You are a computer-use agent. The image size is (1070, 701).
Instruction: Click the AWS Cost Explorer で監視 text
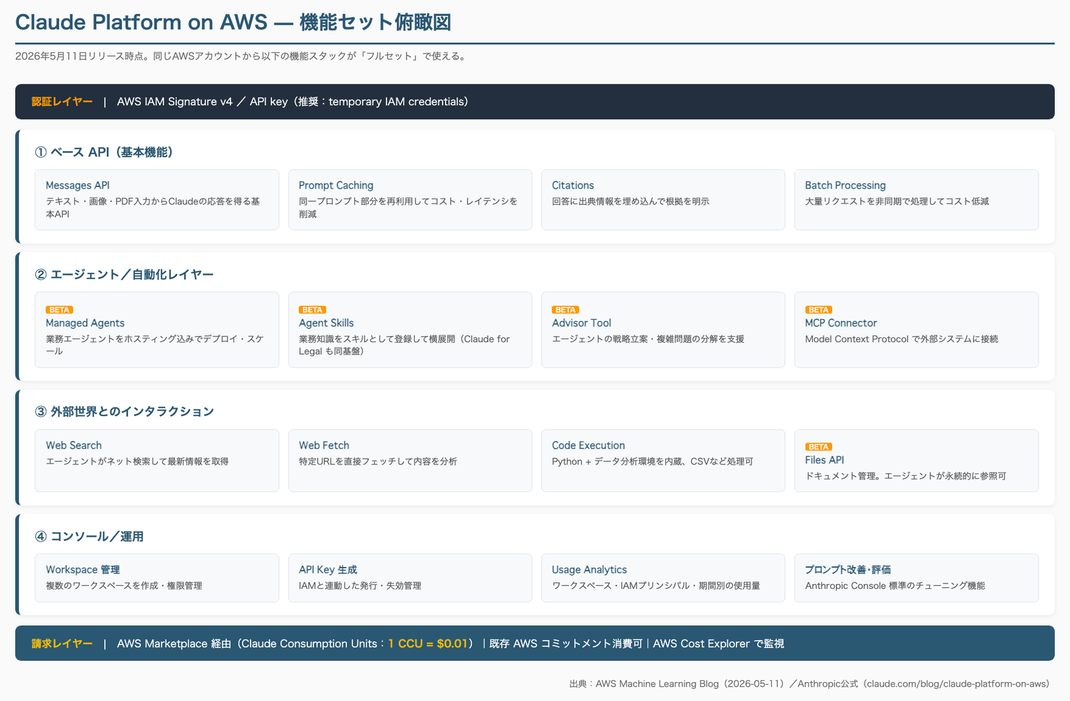[x=718, y=644]
